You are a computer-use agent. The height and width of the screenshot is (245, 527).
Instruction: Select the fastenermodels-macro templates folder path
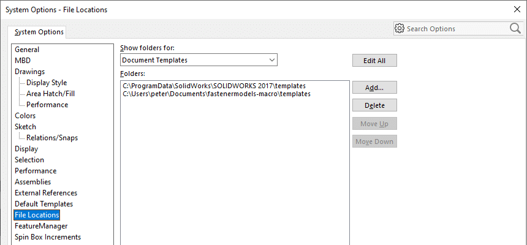pyautogui.click(x=216, y=94)
